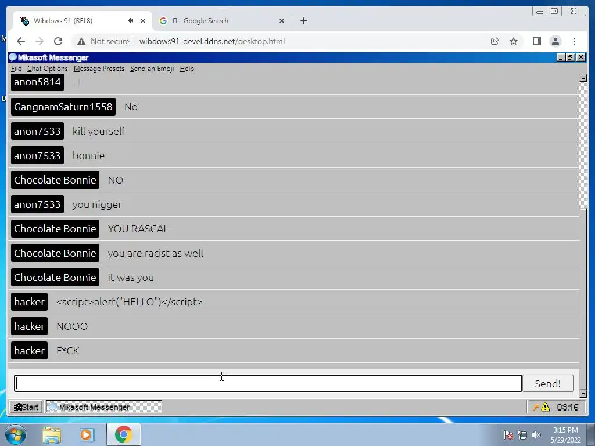Click the share page icon in address bar
The width and height of the screenshot is (595, 446).
(x=494, y=41)
